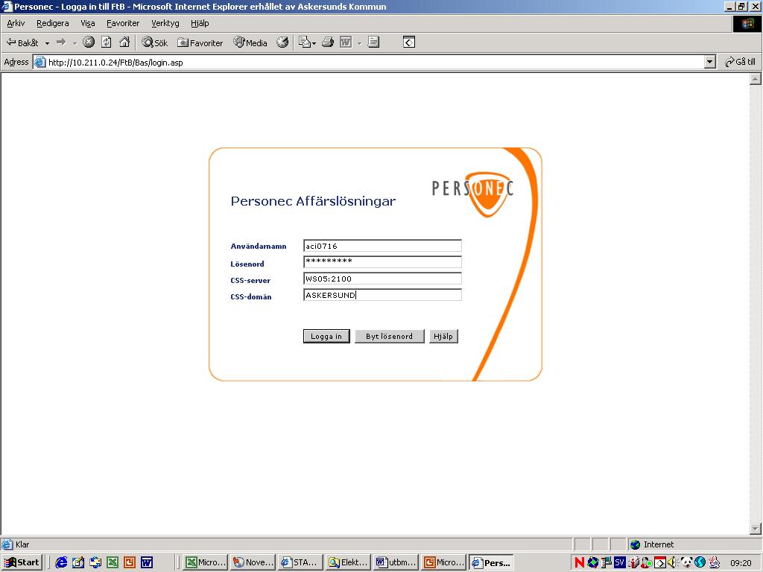
Task: Go to the Home page icon
Action: tap(124, 42)
